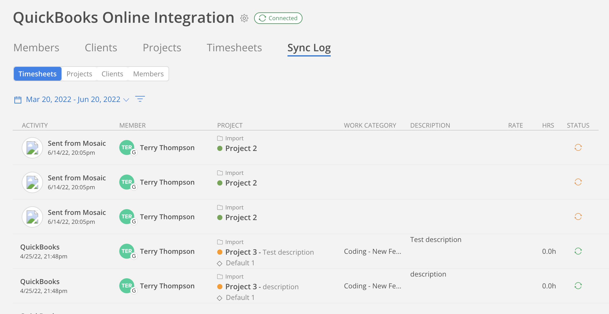Screen dimensions: 609x314
Task: Click the orange sync status icon in first row
Action: [578, 147]
